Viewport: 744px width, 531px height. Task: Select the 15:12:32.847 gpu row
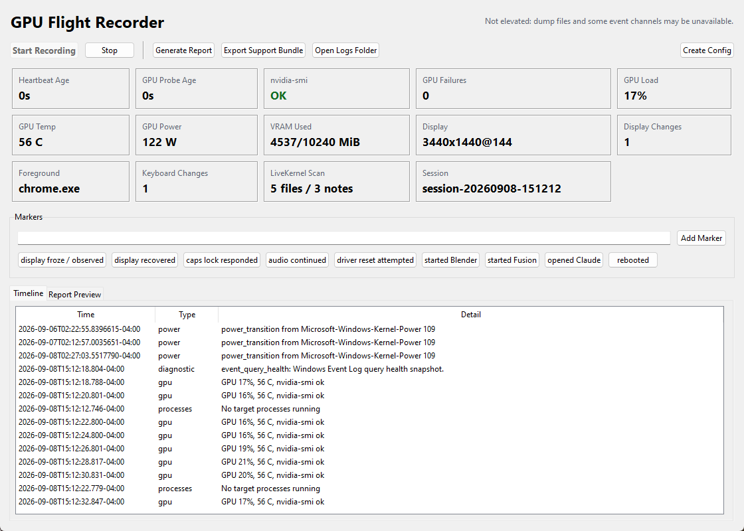click(369, 502)
